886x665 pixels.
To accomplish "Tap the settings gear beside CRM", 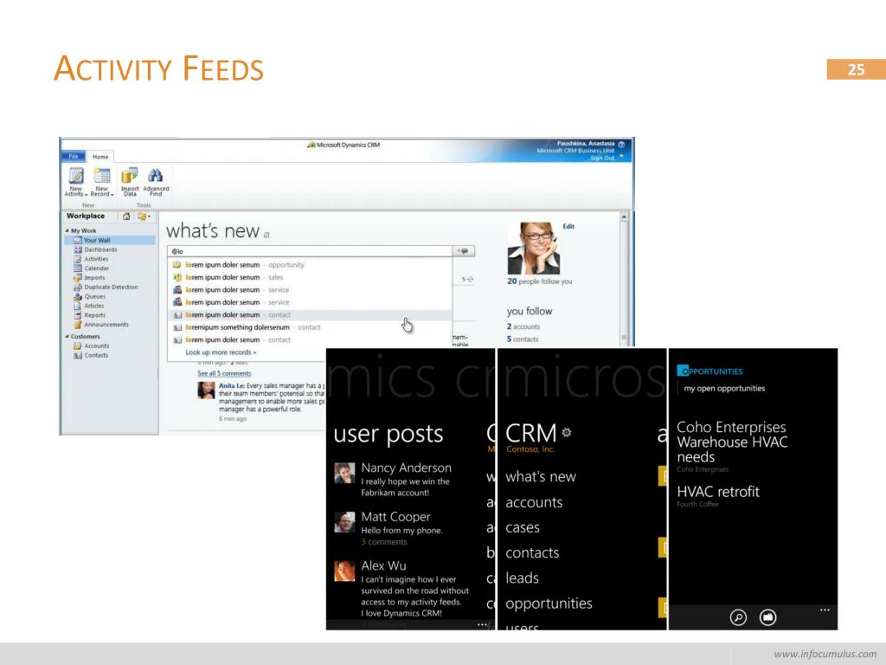I will coord(566,433).
